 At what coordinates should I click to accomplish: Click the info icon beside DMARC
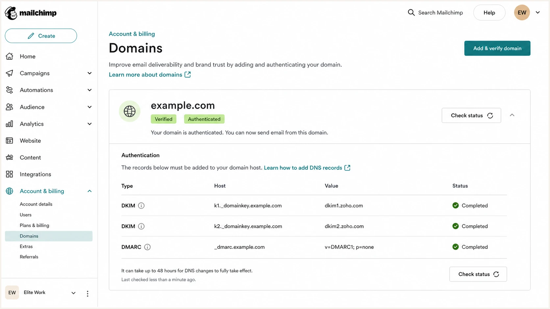pyautogui.click(x=147, y=247)
